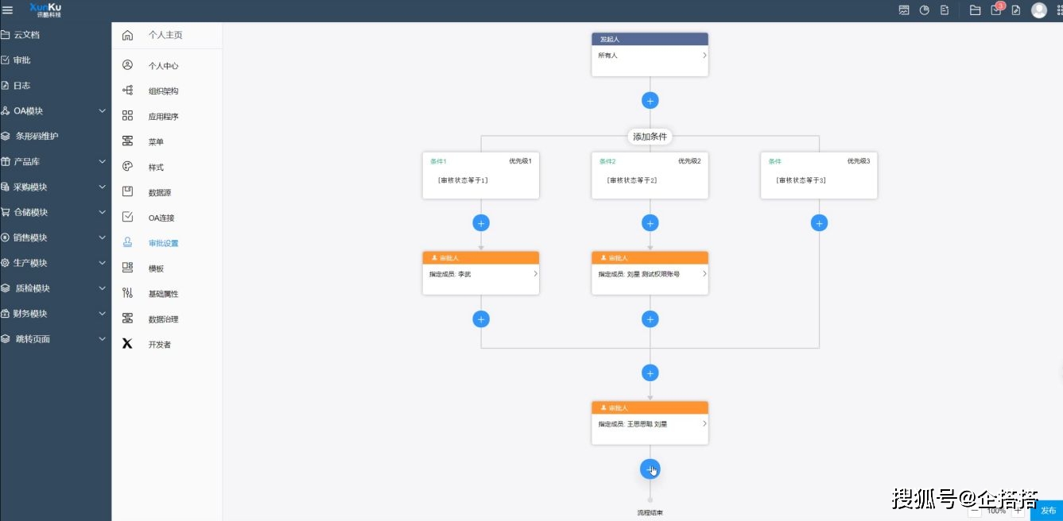Click the user avatar in the top bar
The image size is (1063, 521).
click(x=1038, y=10)
